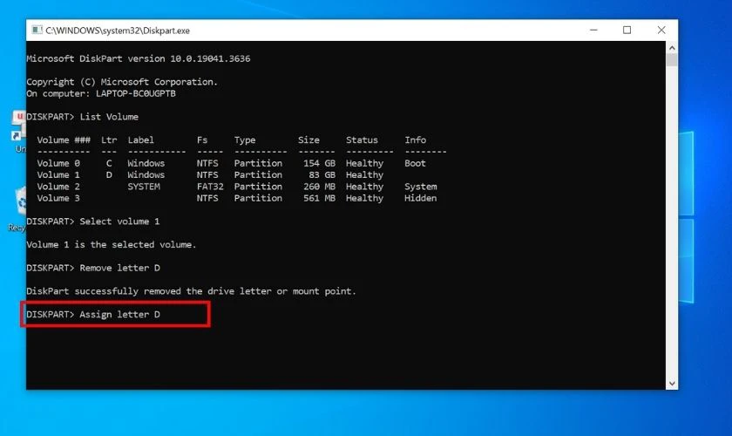Viewport: 732px width, 436px height.
Task: Click the 'Volume 2' row text
Action: point(58,187)
